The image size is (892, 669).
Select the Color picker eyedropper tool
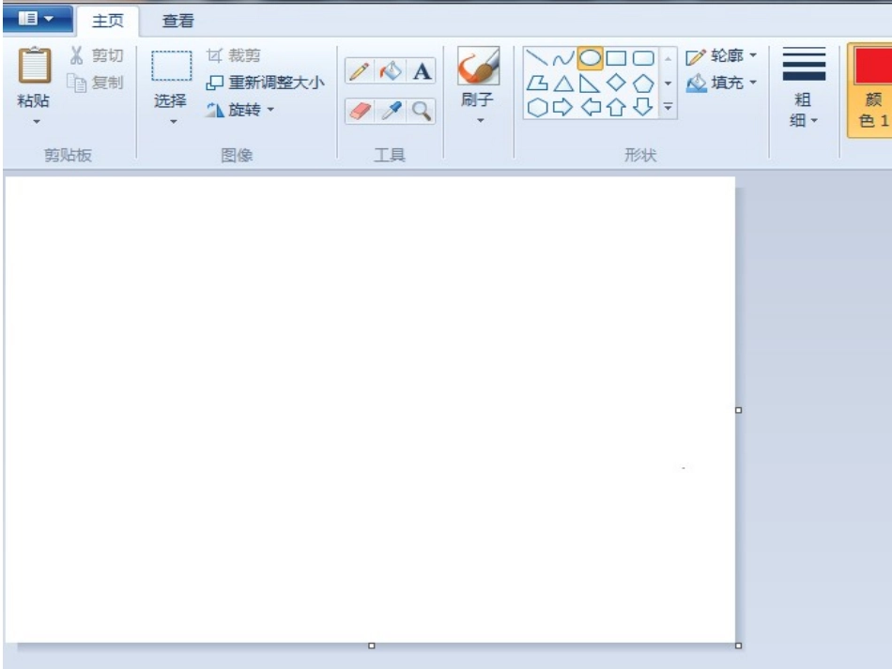[391, 111]
